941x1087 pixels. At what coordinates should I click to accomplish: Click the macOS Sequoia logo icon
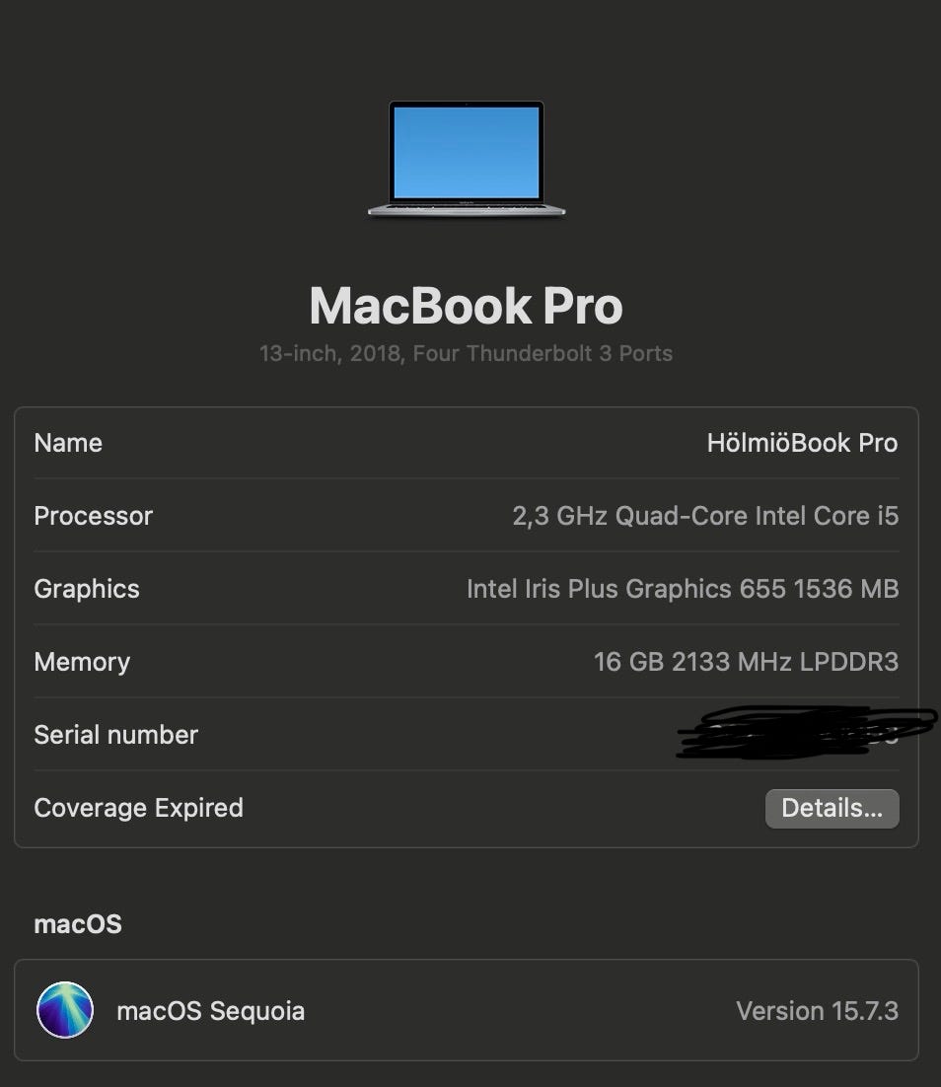[64, 1010]
